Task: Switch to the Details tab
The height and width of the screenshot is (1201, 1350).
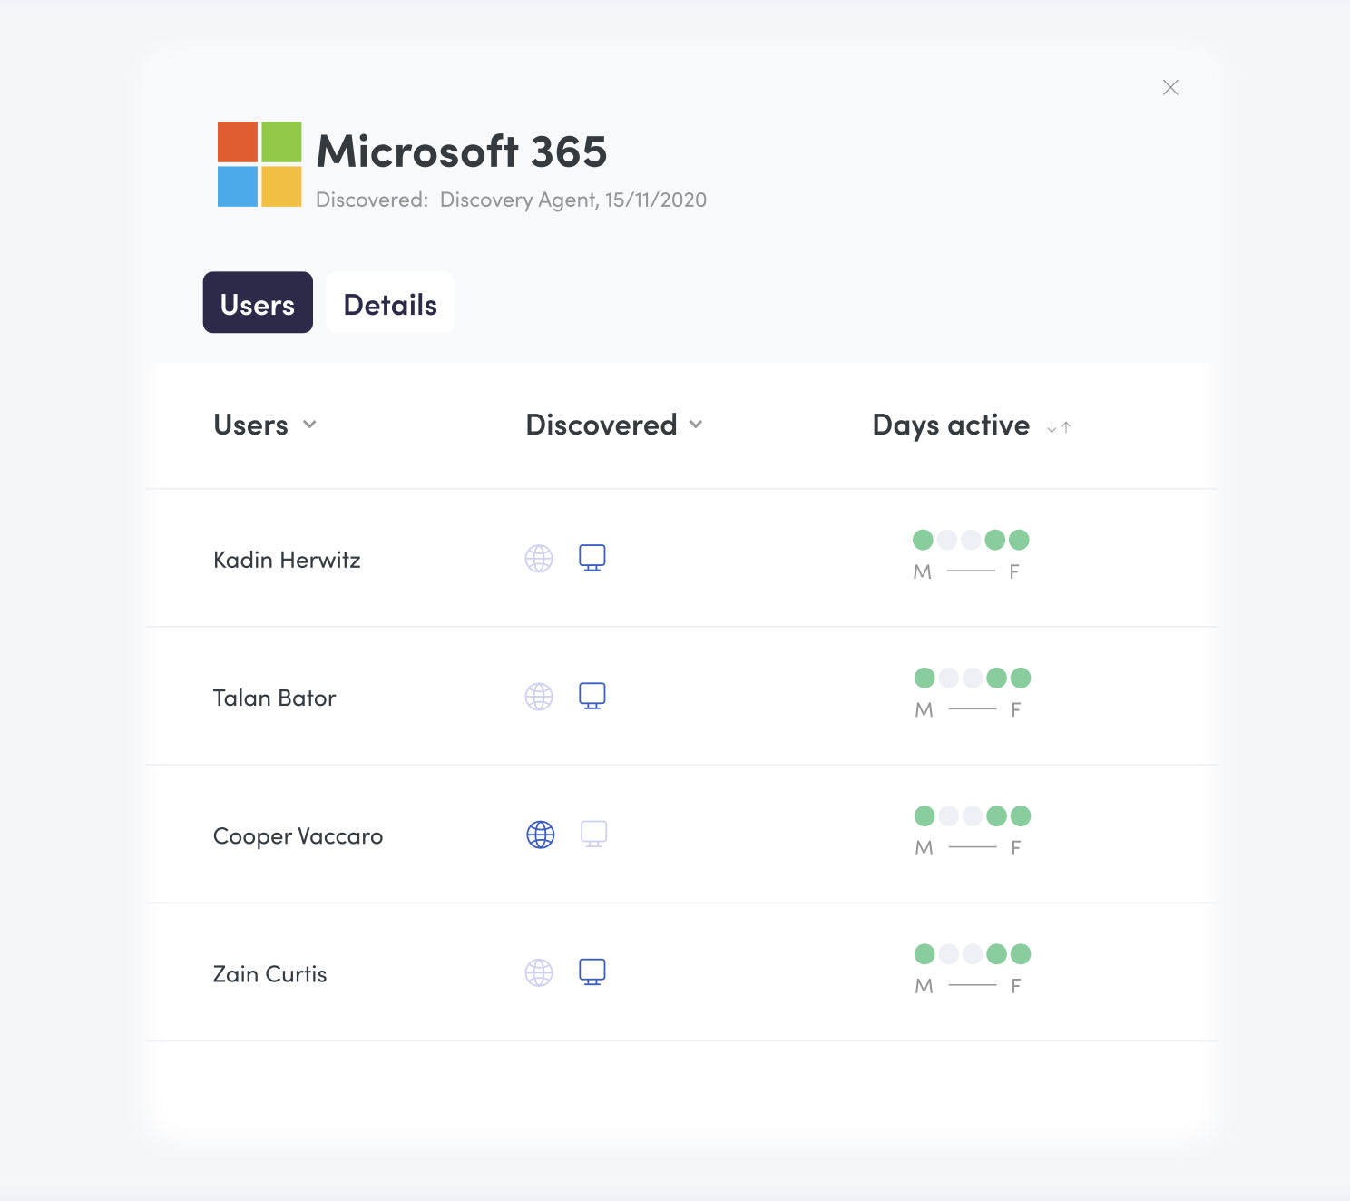Action: (x=390, y=303)
